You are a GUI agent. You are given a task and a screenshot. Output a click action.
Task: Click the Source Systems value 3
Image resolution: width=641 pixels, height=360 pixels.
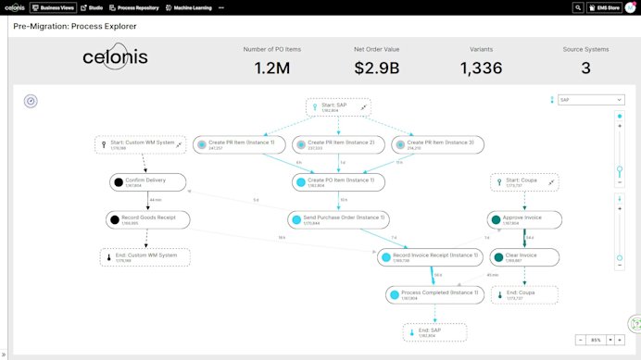[x=585, y=68]
